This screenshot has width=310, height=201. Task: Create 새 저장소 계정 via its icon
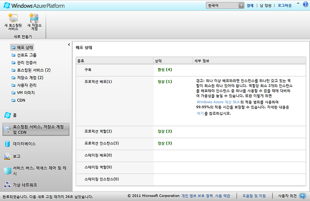coord(34,18)
